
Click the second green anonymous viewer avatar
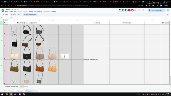pyautogui.click(x=123, y=10)
